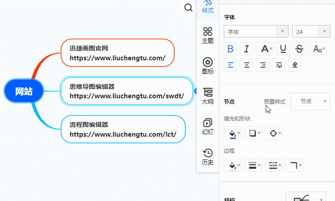Open the border color picker
335x201 pixels.
point(233,165)
